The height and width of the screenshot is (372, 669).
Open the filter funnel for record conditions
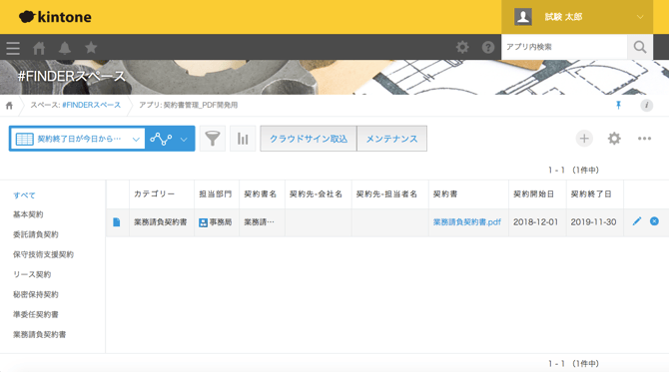tap(213, 139)
